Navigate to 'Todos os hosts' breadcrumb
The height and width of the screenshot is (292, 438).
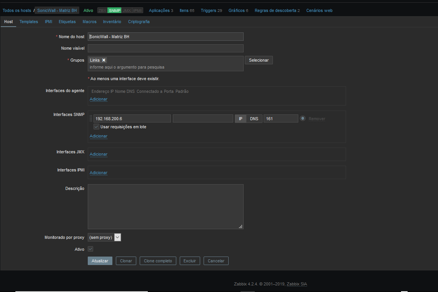pos(17,10)
